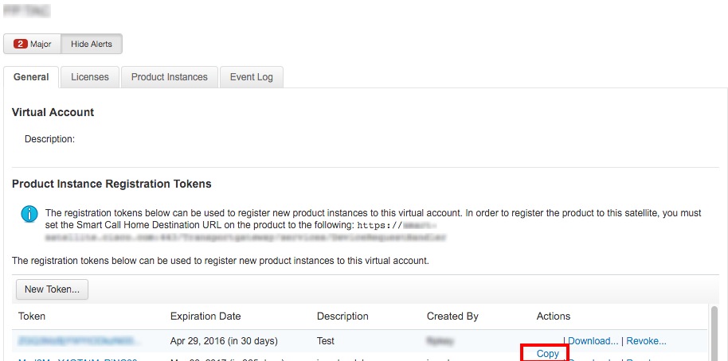Click the Actions column header

554,316
